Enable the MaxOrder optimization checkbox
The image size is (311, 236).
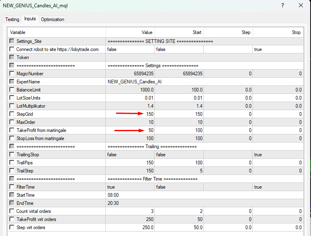click(12, 122)
